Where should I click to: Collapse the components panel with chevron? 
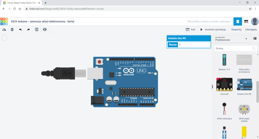[212, 87]
